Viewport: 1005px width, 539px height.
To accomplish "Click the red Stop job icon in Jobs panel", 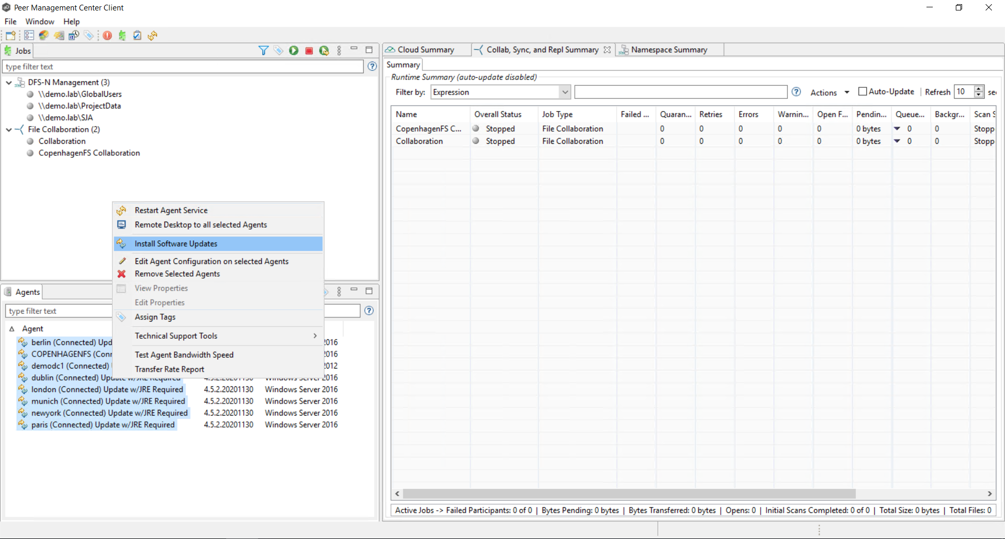I will click(309, 51).
